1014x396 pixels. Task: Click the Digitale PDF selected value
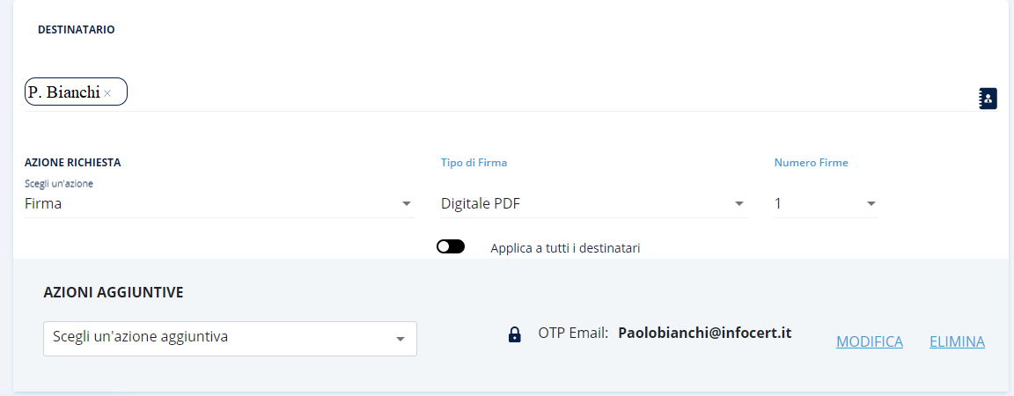point(481,204)
